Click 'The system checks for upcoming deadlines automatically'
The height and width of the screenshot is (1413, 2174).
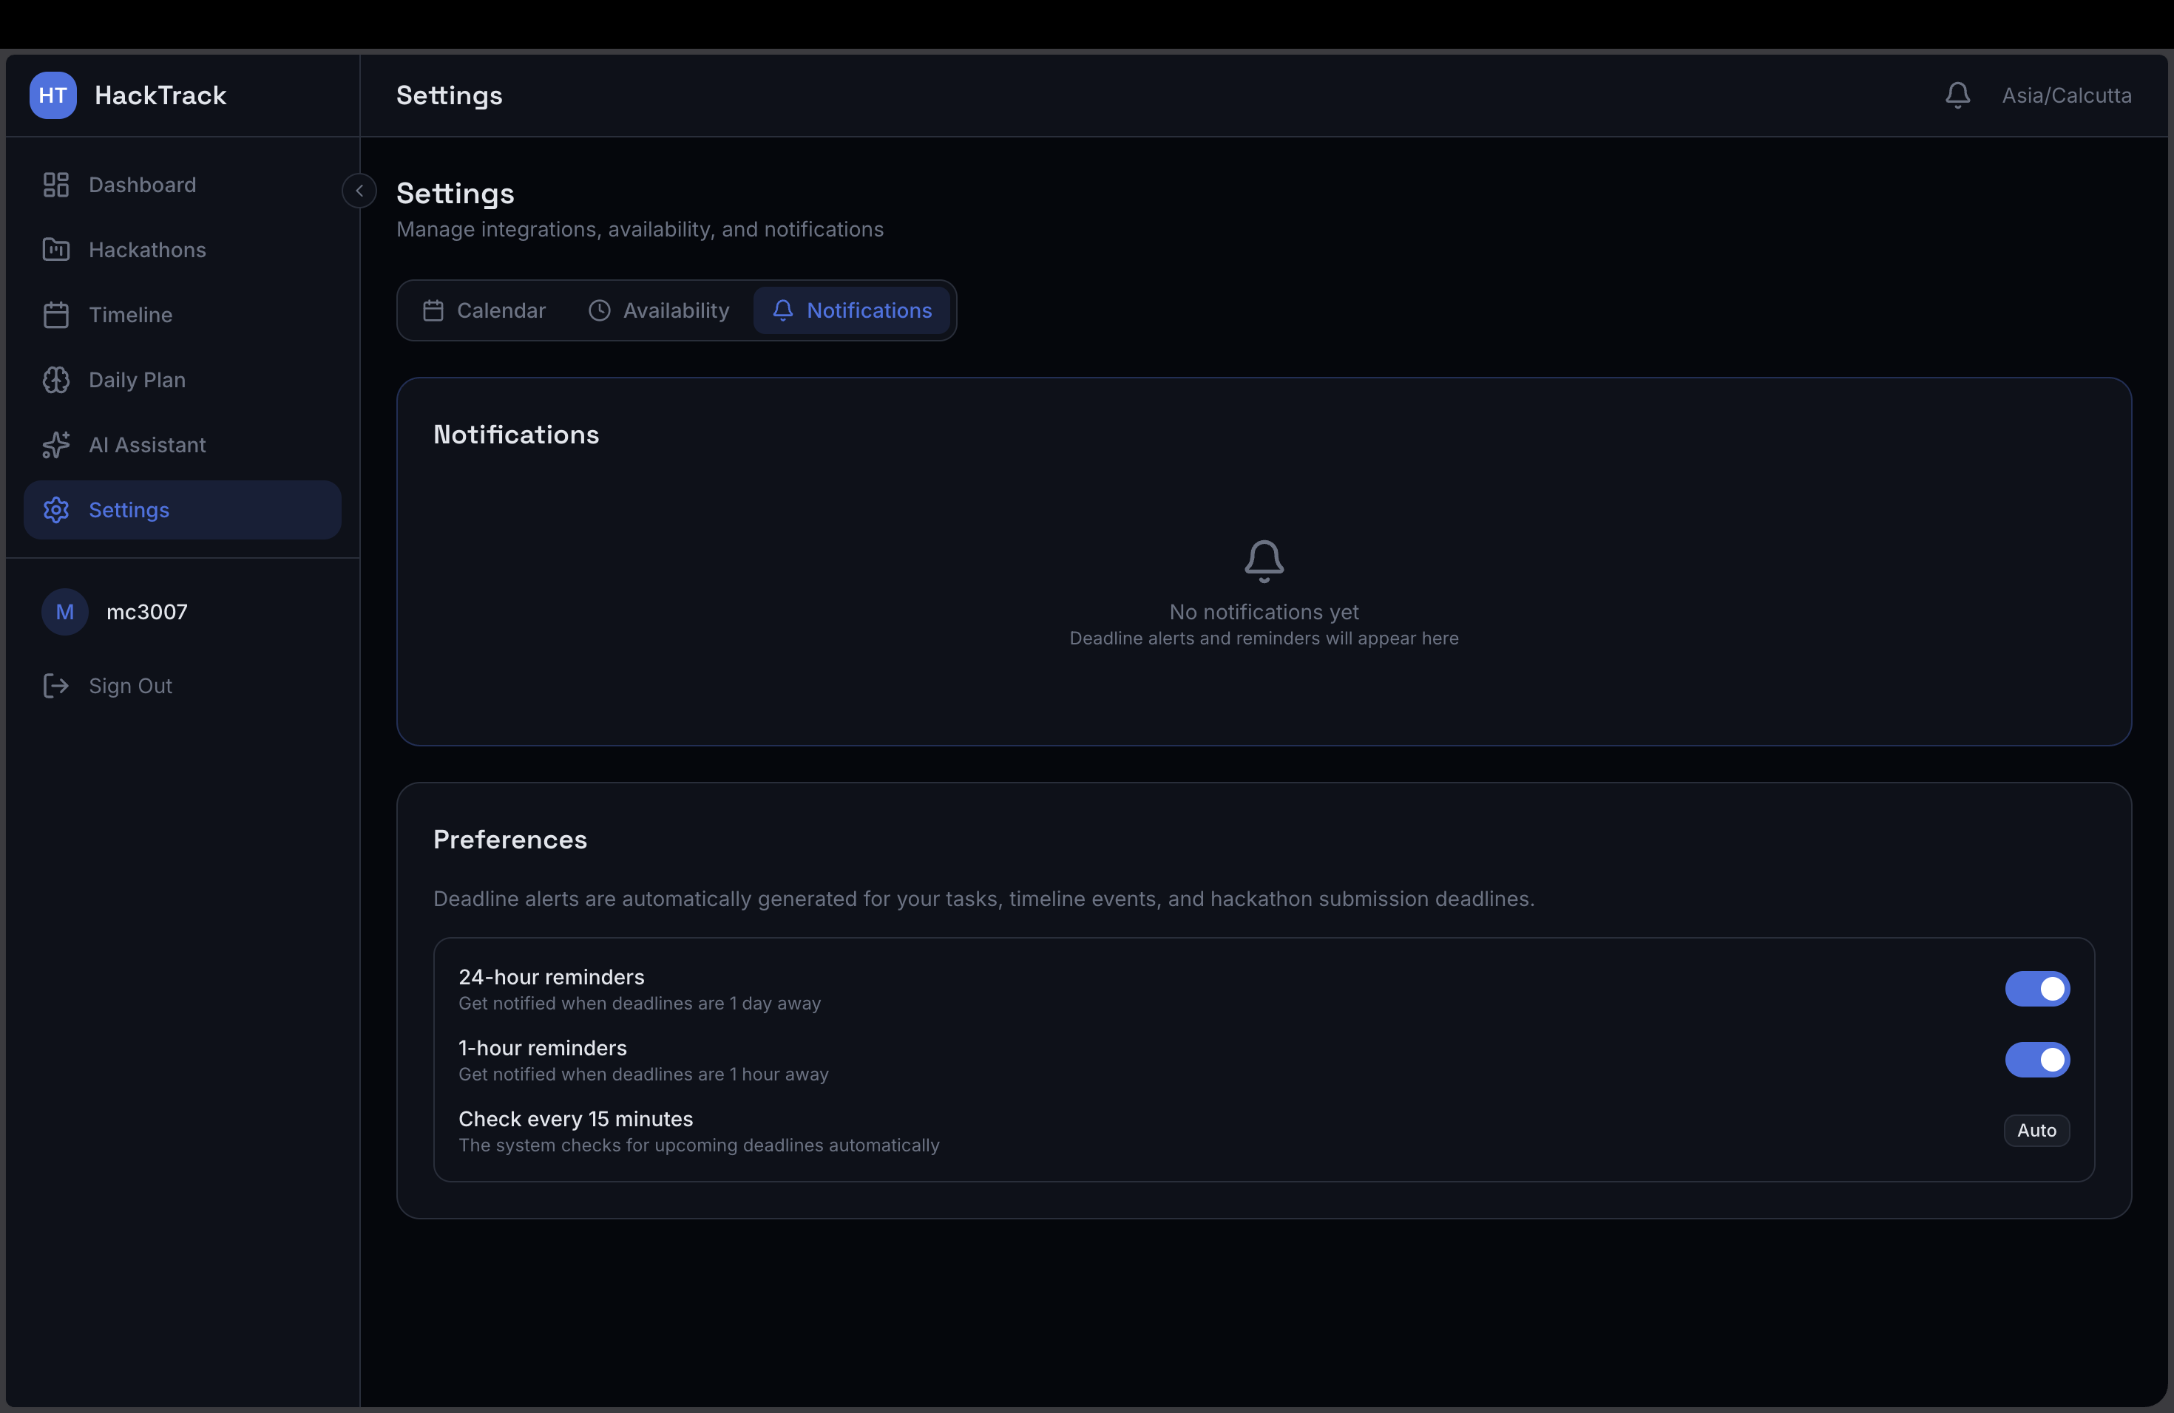(699, 1145)
